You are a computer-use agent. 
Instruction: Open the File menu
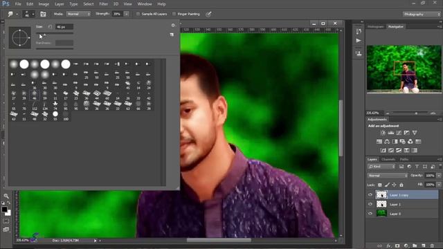[18, 4]
